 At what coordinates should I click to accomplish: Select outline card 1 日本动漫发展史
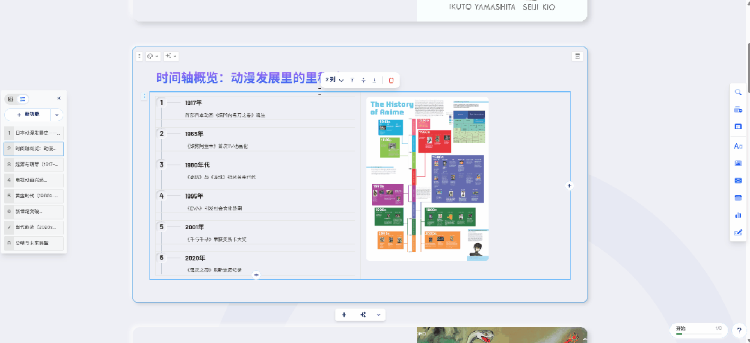coord(34,133)
